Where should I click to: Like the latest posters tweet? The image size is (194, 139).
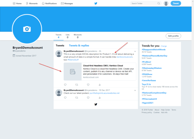(88, 97)
